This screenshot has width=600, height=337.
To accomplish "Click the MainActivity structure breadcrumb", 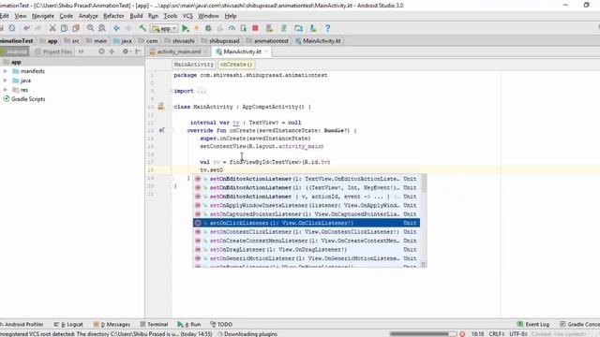I will click(x=194, y=65).
